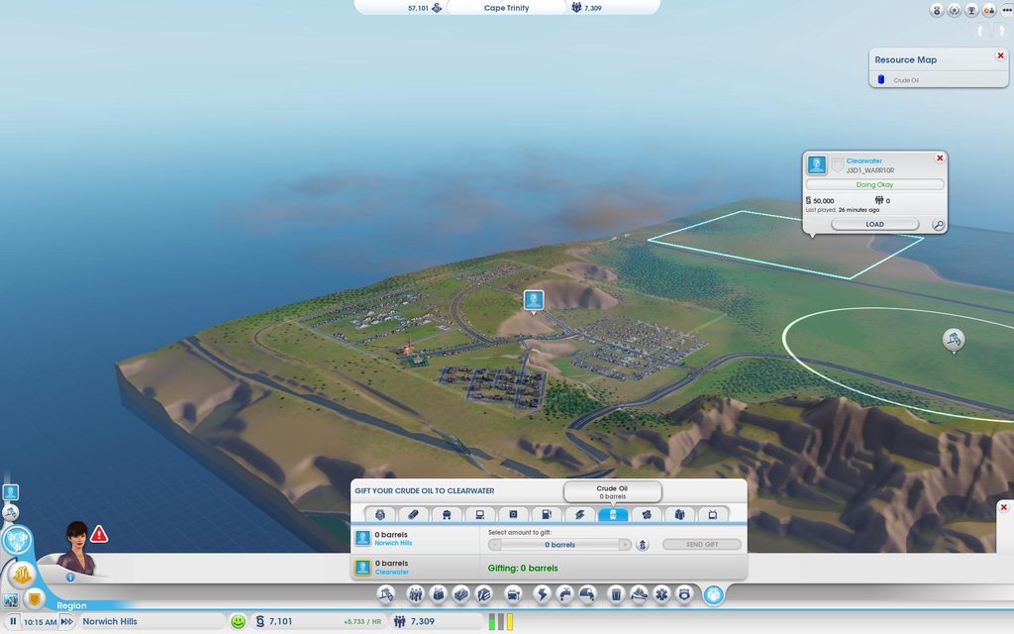Viewport: 1014px width, 634px height.
Task: Close the Resource Map panel
Action: click(x=1000, y=56)
